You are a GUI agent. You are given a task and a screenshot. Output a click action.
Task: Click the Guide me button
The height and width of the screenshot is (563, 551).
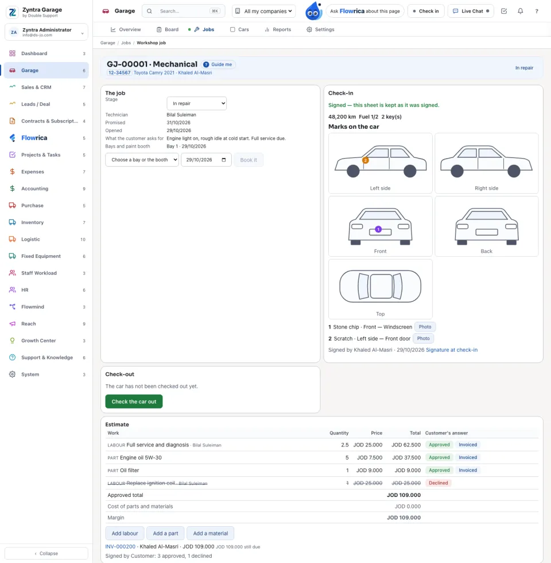[218, 64]
